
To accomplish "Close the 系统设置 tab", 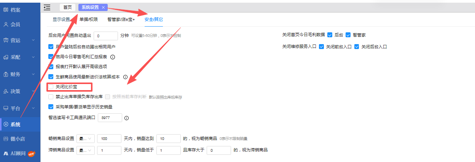I will 103,7.
